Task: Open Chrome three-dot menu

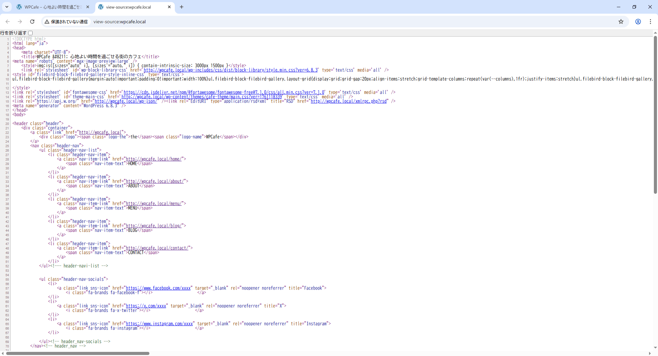Action: point(650,22)
